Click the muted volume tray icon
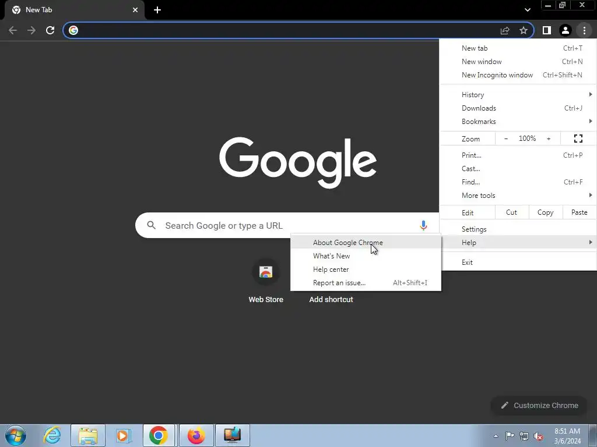The height and width of the screenshot is (447, 597). pos(538,436)
